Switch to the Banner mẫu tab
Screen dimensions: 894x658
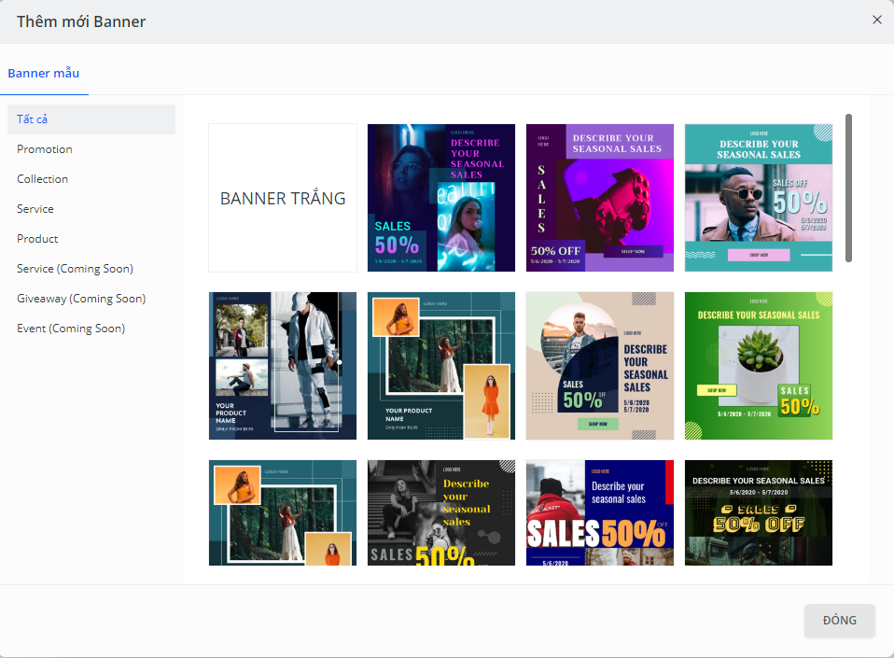click(x=44, y=73)
